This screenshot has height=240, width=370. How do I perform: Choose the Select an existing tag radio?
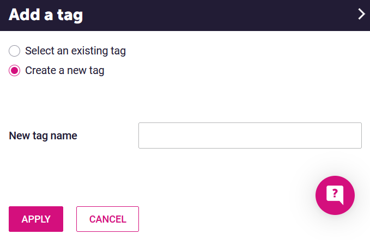coord(15,51)
